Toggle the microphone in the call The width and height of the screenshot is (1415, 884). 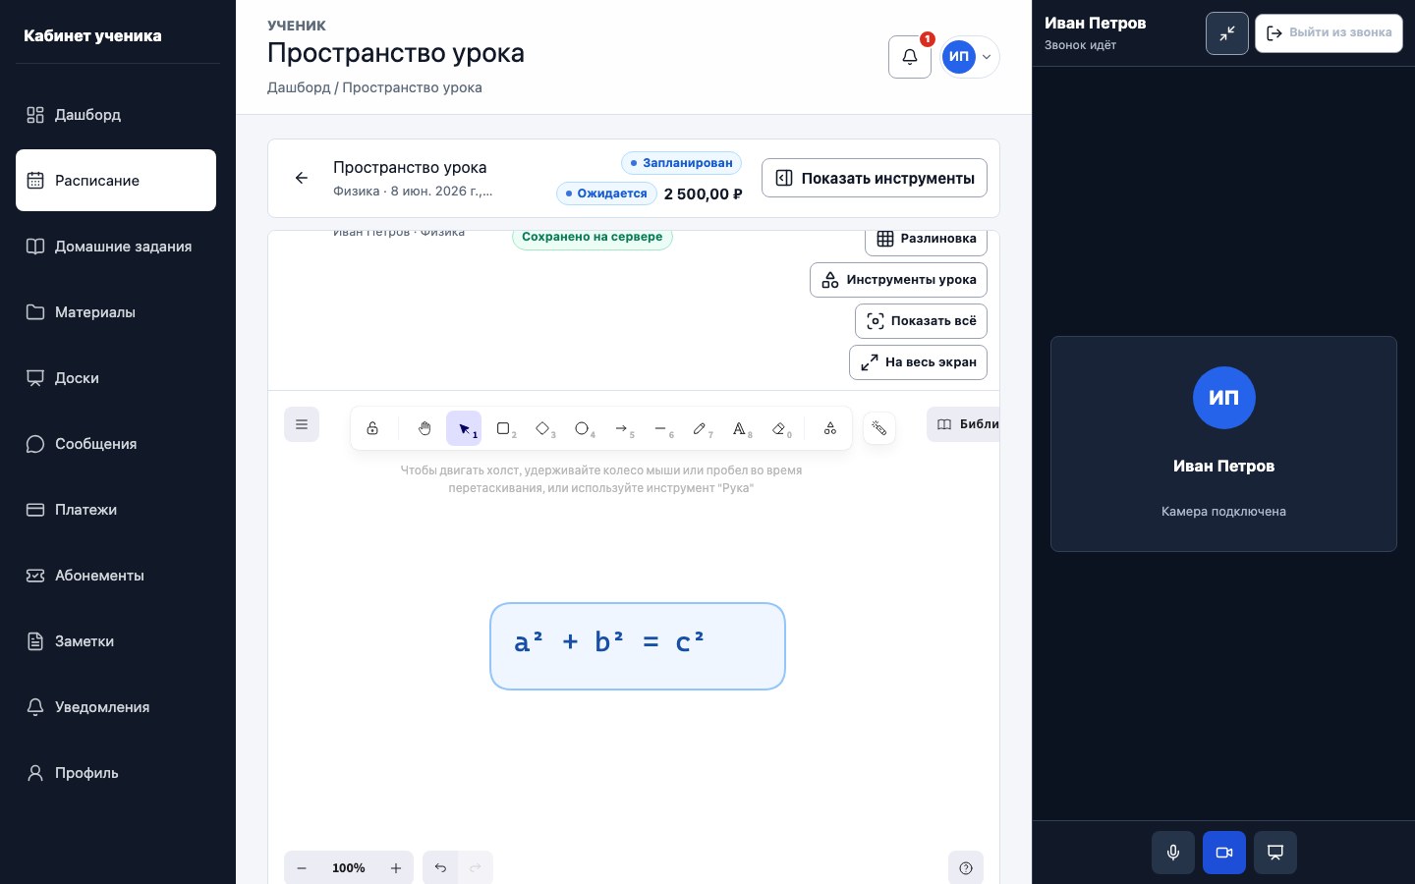pyautogui.click(x=1173, y=853)
